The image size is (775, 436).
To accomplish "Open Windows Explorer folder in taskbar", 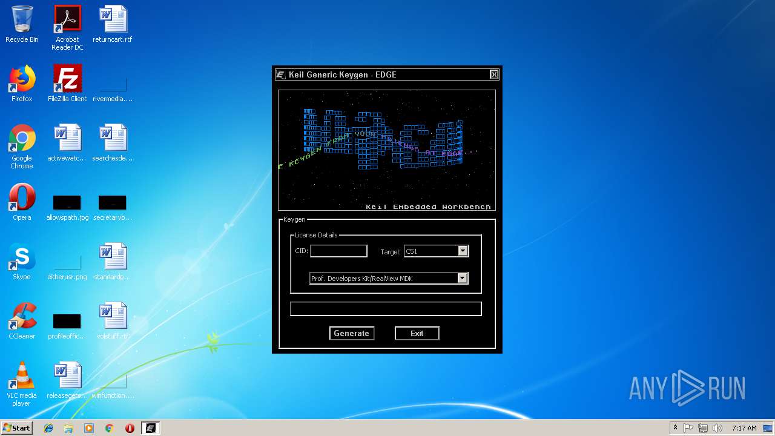I will click(x=68, y=428).
